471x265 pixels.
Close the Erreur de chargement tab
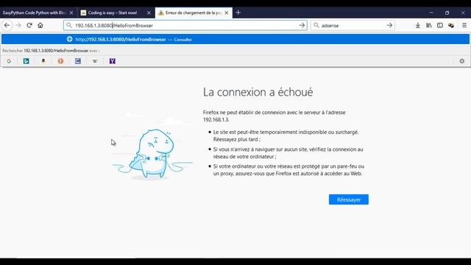(227, 13)
